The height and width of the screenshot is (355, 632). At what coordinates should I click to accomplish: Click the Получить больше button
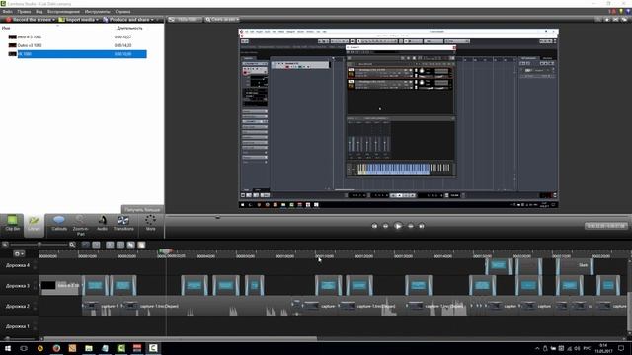142,209
